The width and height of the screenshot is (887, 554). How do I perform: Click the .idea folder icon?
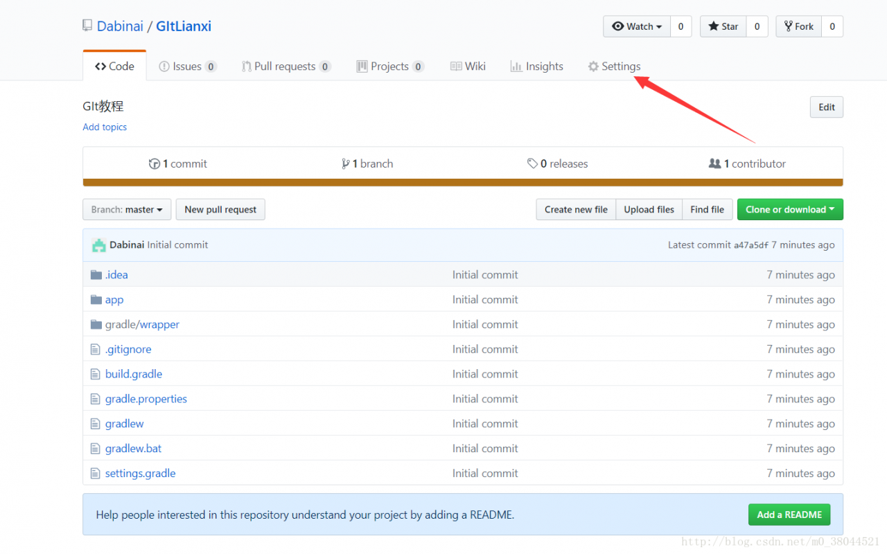pyautogui.click(x=96, y=275)
